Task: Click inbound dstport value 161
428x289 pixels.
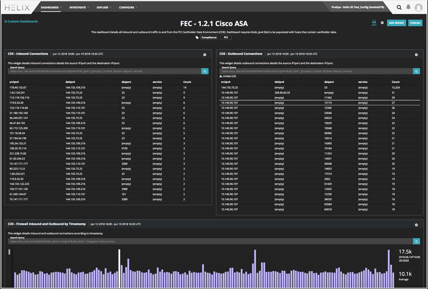Action: point(124,194)
